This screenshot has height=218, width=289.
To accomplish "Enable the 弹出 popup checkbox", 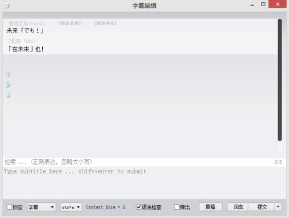I will coord(177,207).
